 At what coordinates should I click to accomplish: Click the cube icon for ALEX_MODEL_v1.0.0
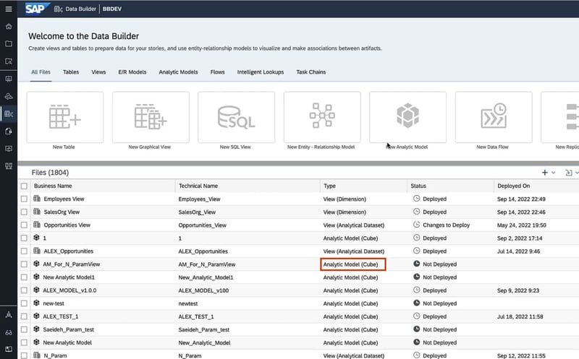36,290
